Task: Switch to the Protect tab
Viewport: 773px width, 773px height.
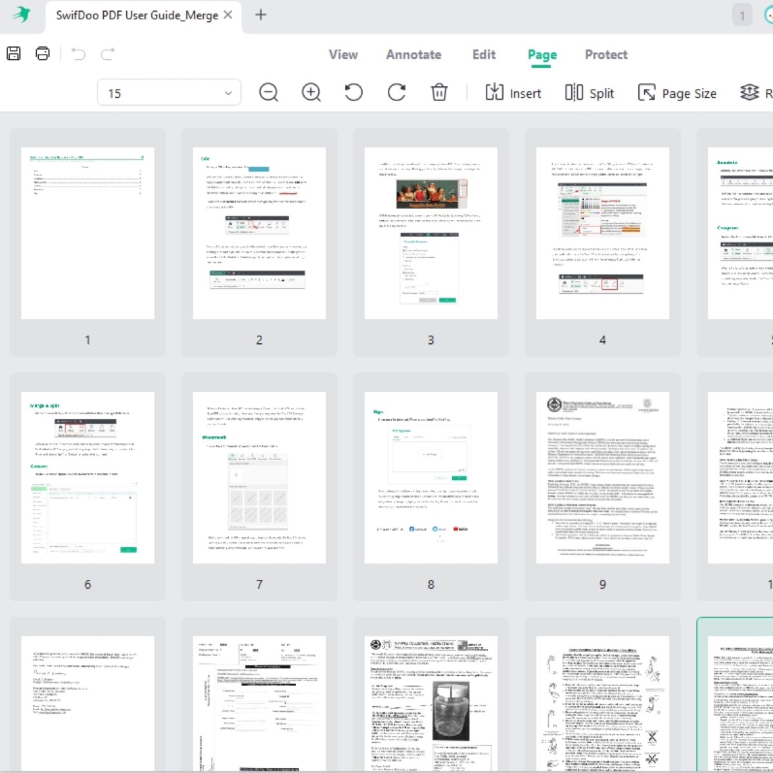Action: [606, 55]
